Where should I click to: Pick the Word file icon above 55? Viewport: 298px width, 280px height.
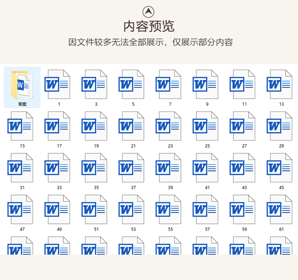[168, 210]
